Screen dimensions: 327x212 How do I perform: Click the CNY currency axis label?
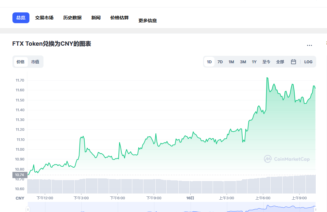tap(20, 198)
